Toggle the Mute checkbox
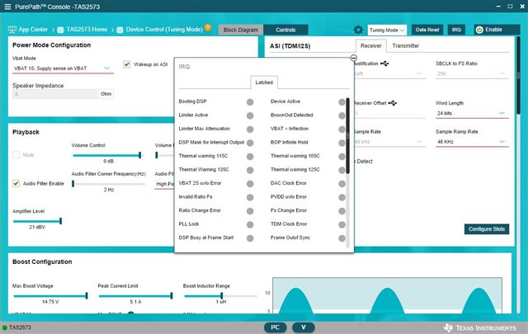Image resolution: width=528 pixels, height=334 pixels. click(16, 155)
